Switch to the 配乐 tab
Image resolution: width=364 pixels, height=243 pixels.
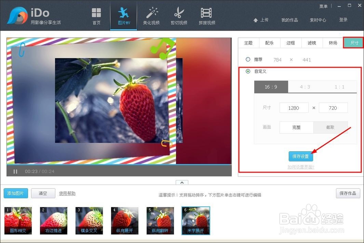click(x=269, y=43)
